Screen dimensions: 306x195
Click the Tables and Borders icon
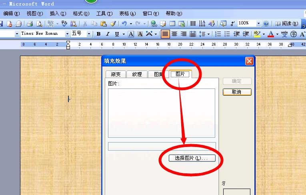pyautogui.click(x=163, y=24)
